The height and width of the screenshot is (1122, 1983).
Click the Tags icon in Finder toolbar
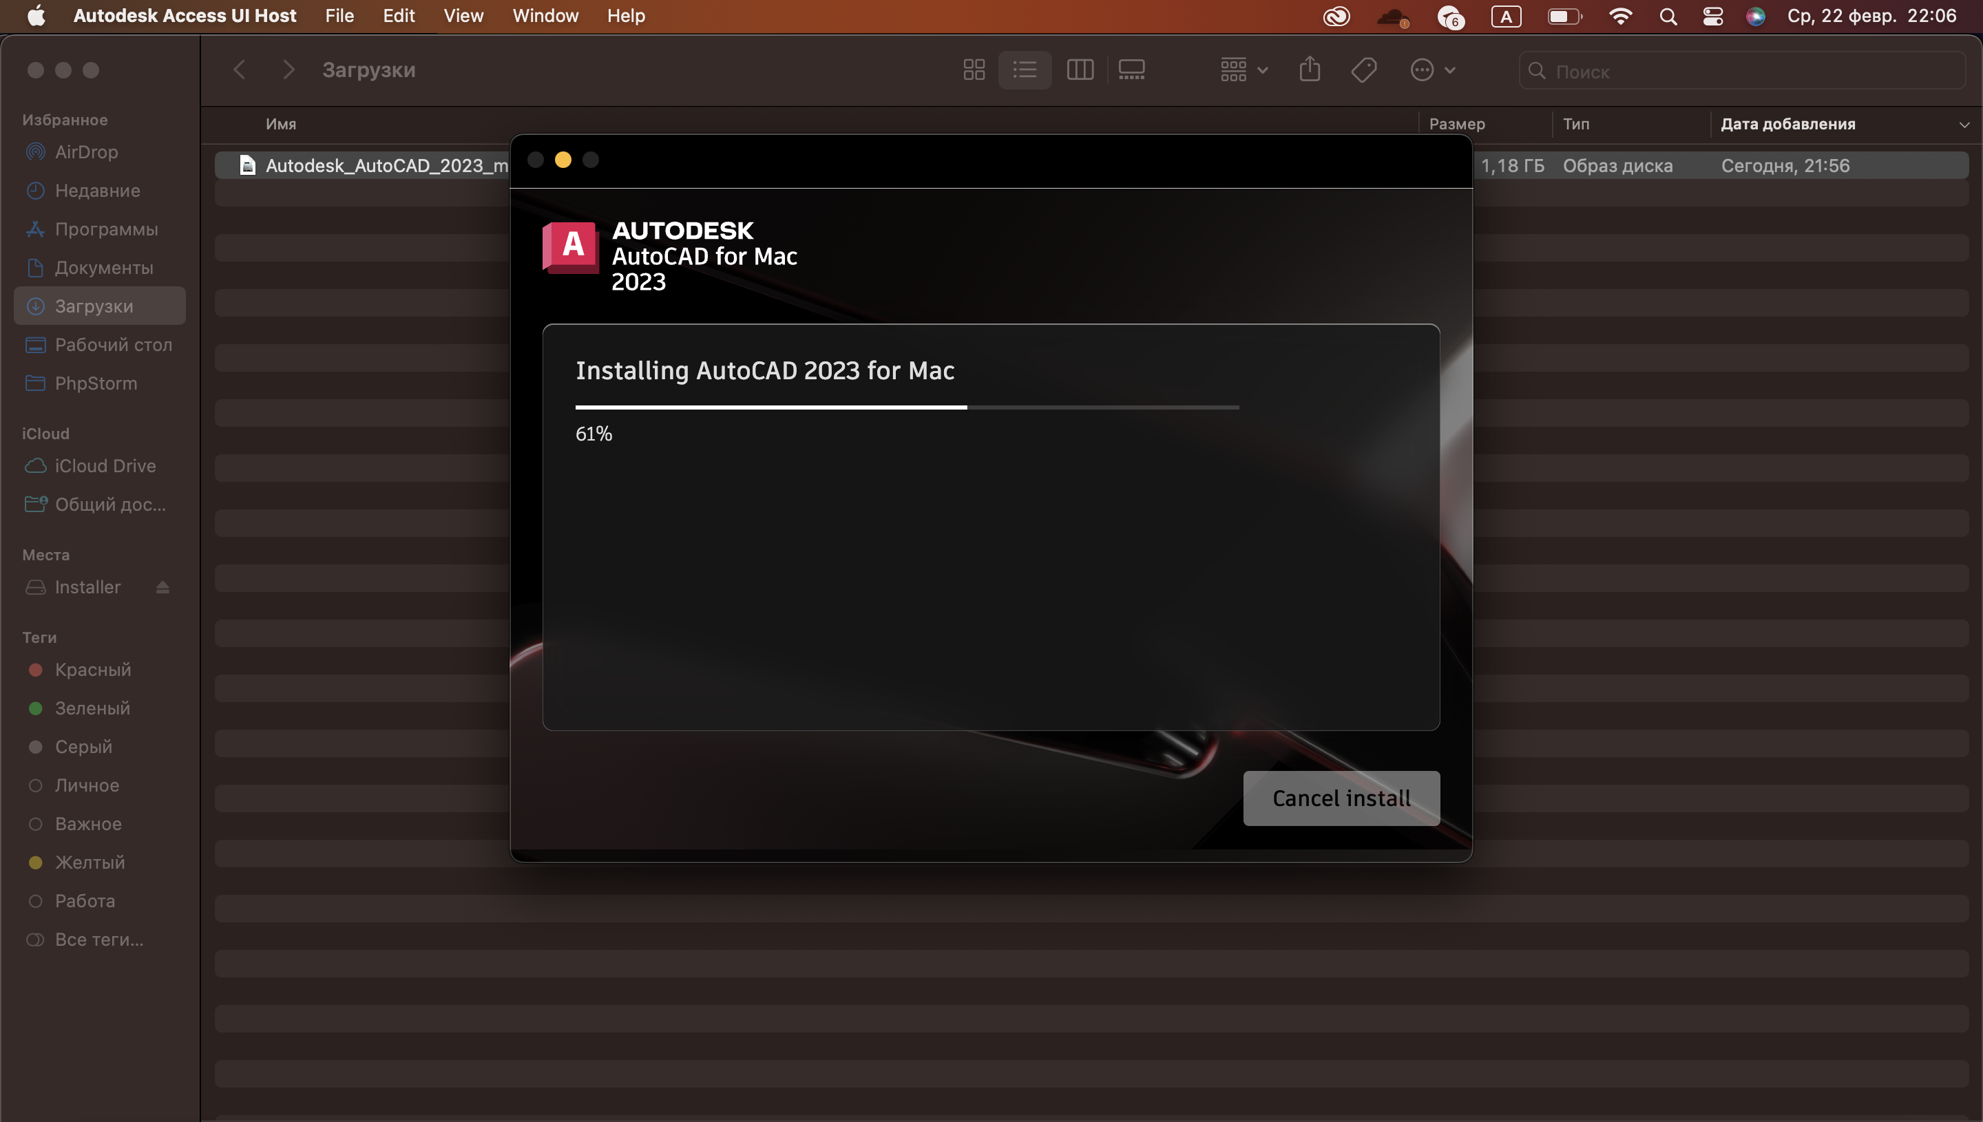[1363, 70]
